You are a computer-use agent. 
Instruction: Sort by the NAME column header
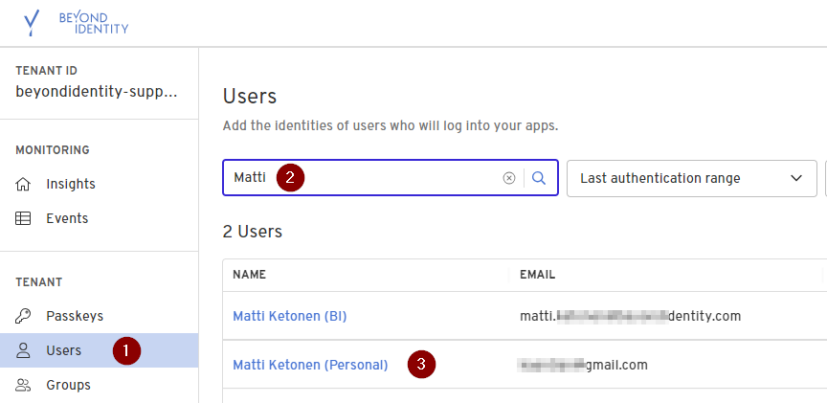pyautogui.click(x=249, y=275)
